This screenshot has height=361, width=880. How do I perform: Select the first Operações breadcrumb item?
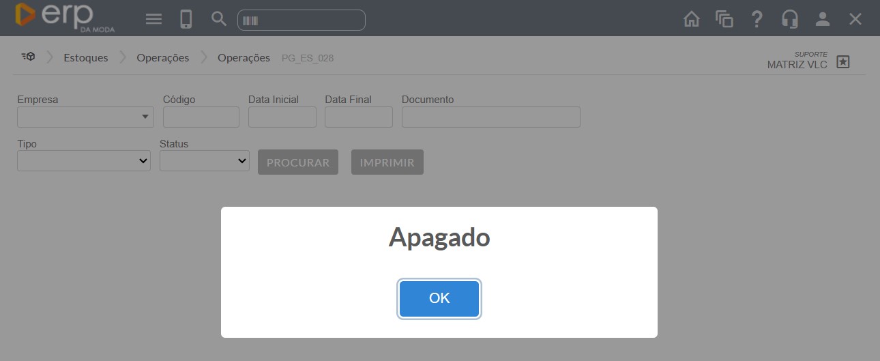tap(163, 58)
